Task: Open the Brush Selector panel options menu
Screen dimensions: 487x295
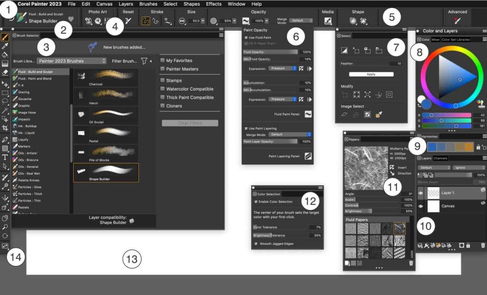Action: coord(221,35)
